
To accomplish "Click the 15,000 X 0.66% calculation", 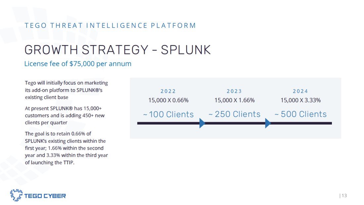I will pos(168,100).
